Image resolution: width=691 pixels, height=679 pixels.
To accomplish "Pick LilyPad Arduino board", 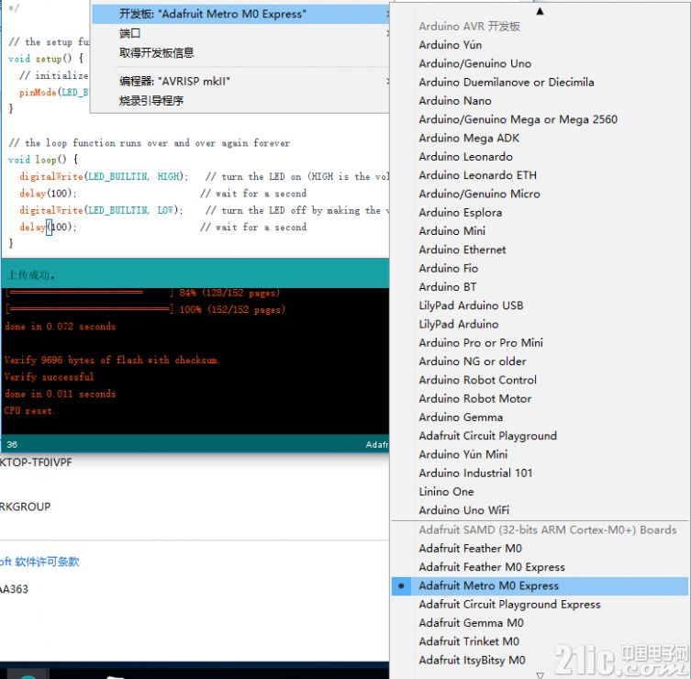I will pyautogui.click(x=540, y=324).
